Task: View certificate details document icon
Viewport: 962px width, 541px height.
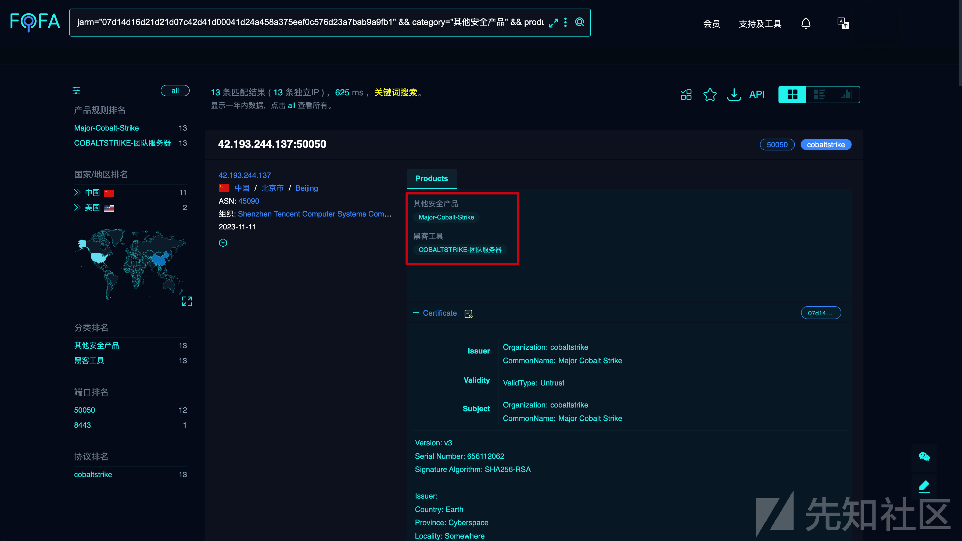Action: point(468,314)
